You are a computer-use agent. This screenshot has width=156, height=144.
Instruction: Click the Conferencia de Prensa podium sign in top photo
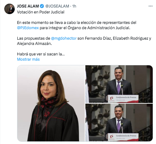click(123, 98)
